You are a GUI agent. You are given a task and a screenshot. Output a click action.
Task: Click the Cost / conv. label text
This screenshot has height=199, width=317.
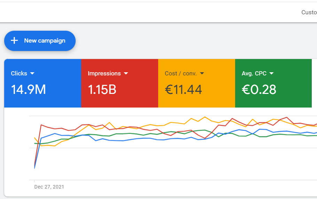(x=180, y=73)
